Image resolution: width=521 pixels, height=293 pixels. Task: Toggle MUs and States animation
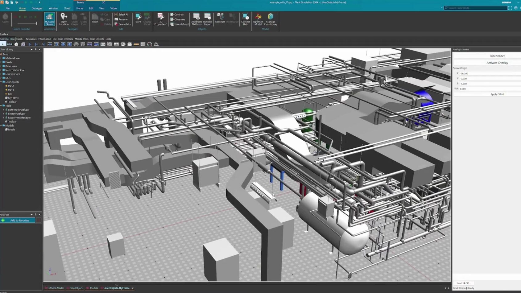49,19
